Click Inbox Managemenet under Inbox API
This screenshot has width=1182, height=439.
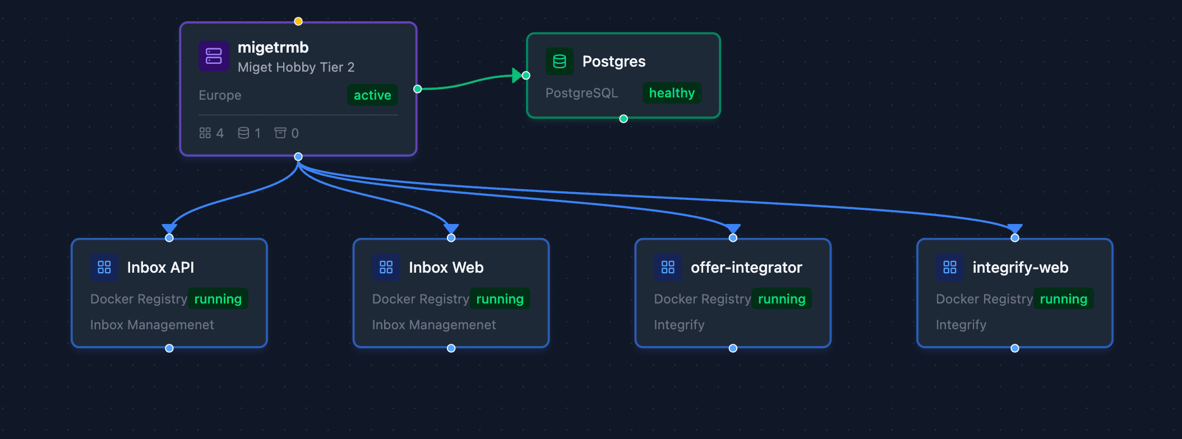coord(152,325)
